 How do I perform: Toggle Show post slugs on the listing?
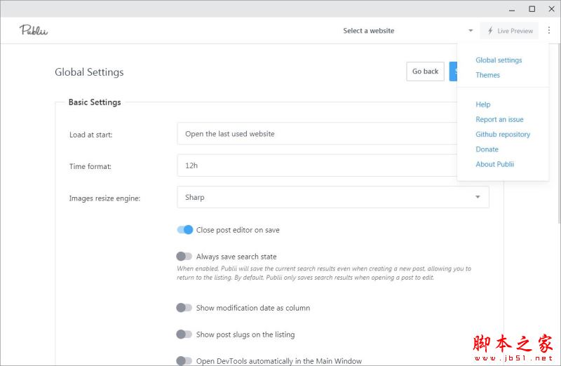(x=184, y=334)
